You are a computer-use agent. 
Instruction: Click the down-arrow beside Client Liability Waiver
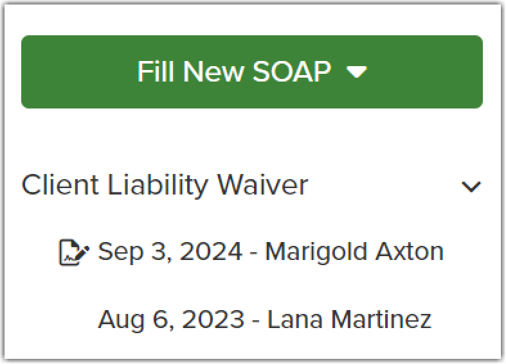(x=471, y=187)
